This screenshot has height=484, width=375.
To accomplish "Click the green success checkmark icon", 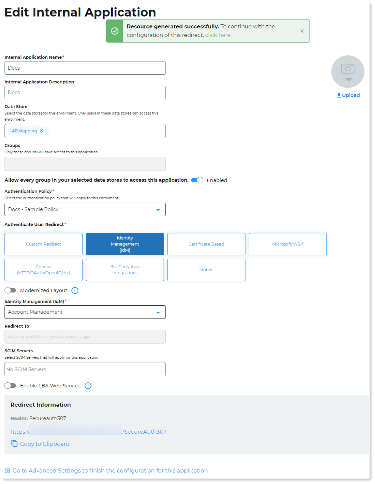I will tap(115, 31).
